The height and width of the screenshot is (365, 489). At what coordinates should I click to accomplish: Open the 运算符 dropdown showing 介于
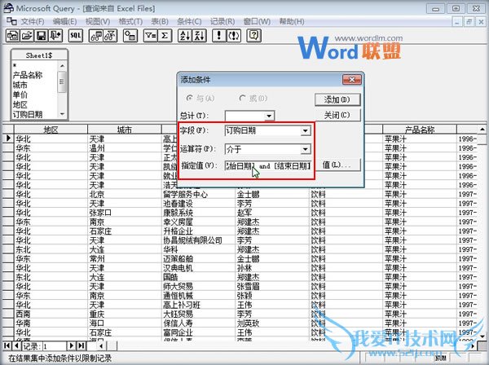[306, 149]
